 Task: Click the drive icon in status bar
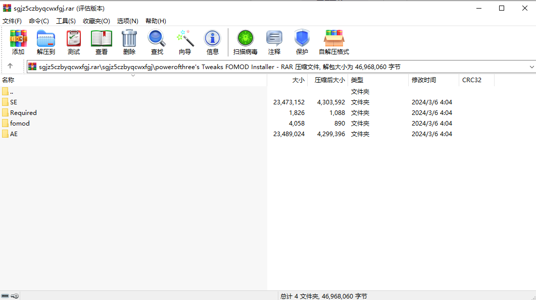5,296
